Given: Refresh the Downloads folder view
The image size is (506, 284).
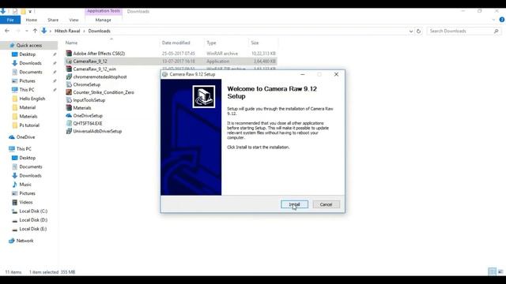Looking at the screenshot, I should (418, 32).
